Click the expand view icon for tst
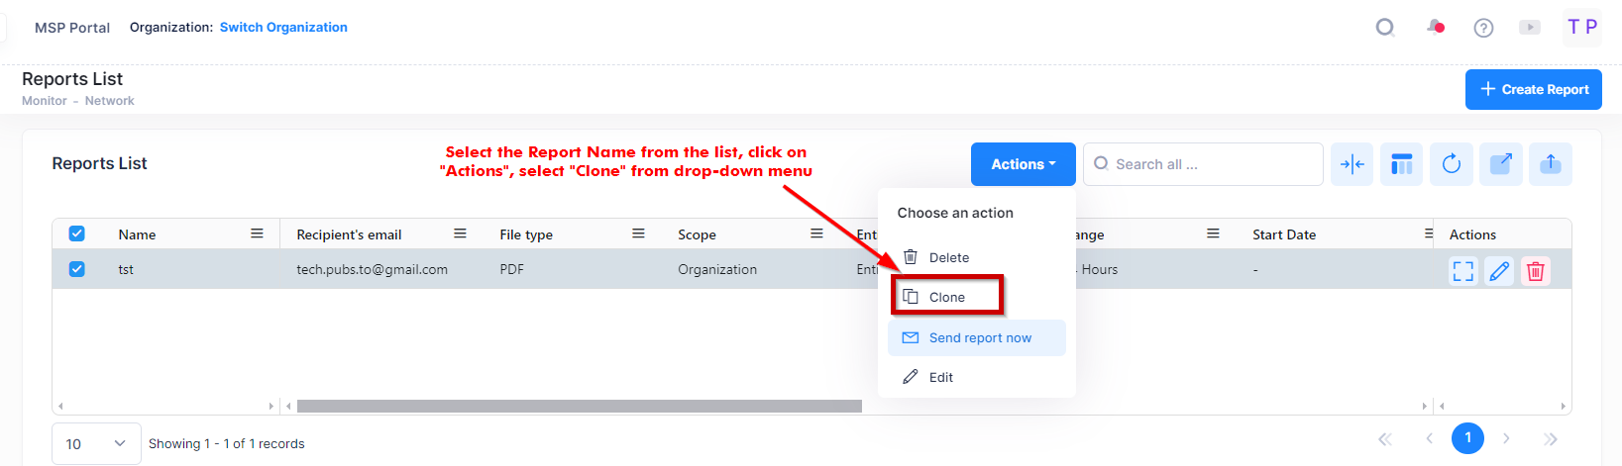 coord(1463,271)
